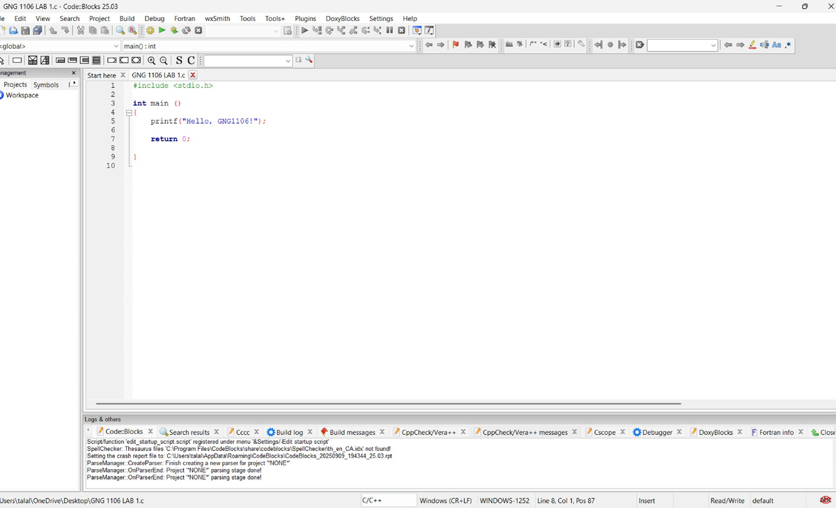Image resolution: width=836 pixels, height=508 pixels.
Task: Toggle source view with the S icon
Action: (x=179, y=61)
